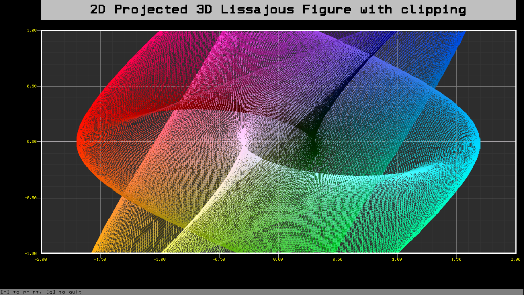The image size is (524, 295).
Task: Click the 2.00 label on the x-axis
Action: coord(515,259)
